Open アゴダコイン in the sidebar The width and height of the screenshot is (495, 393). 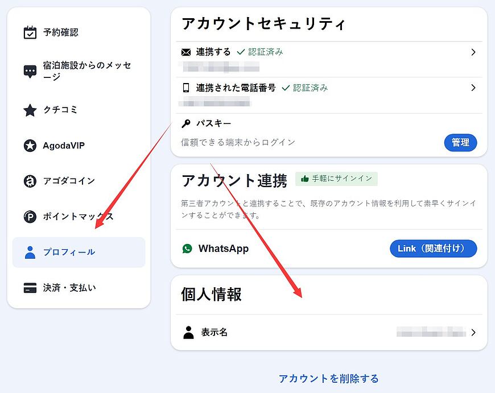[79, 181]
